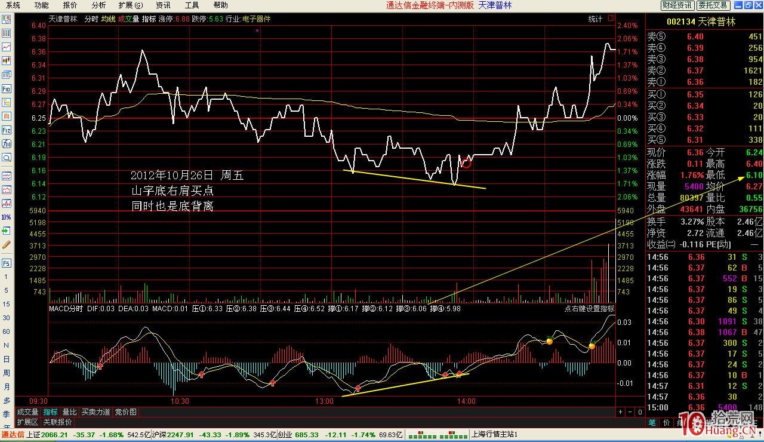
Task: Open the magnifier search icon
Action: (x=7, y=158)
